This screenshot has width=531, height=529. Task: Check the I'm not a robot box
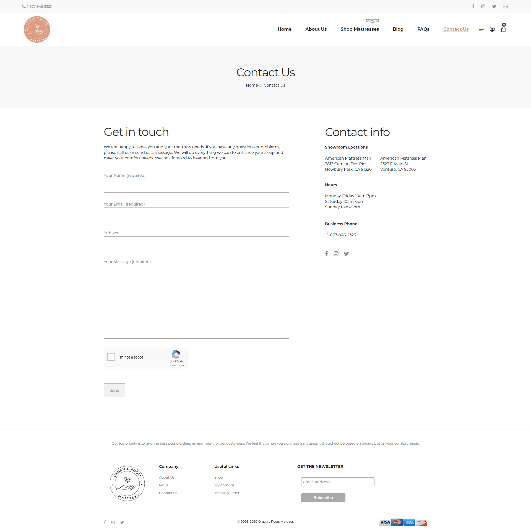point(111,357)
